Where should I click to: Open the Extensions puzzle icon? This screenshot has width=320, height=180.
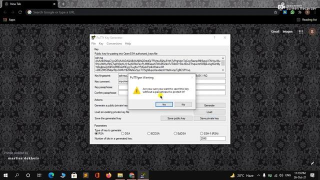point(300,12)
